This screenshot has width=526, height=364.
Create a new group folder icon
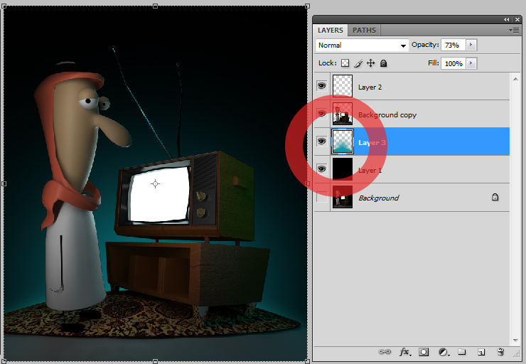point(462,352)
